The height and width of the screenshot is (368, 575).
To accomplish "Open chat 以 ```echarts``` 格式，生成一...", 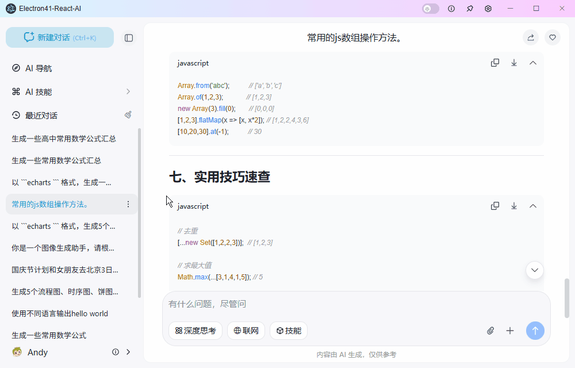I will click(62, 182).
